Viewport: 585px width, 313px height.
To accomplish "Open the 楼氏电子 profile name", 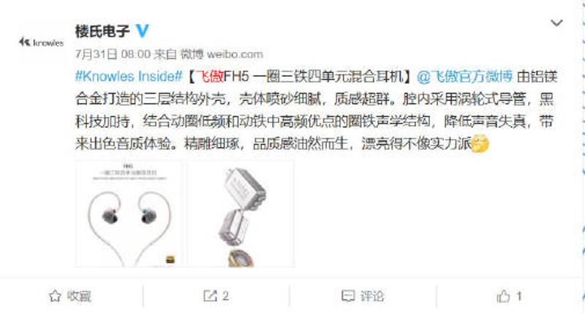I will coord(102,31).
